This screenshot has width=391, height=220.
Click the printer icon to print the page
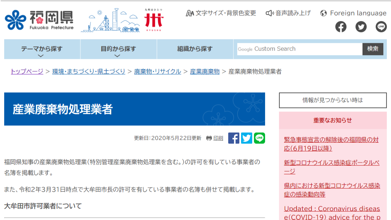[x=209, y=138]
